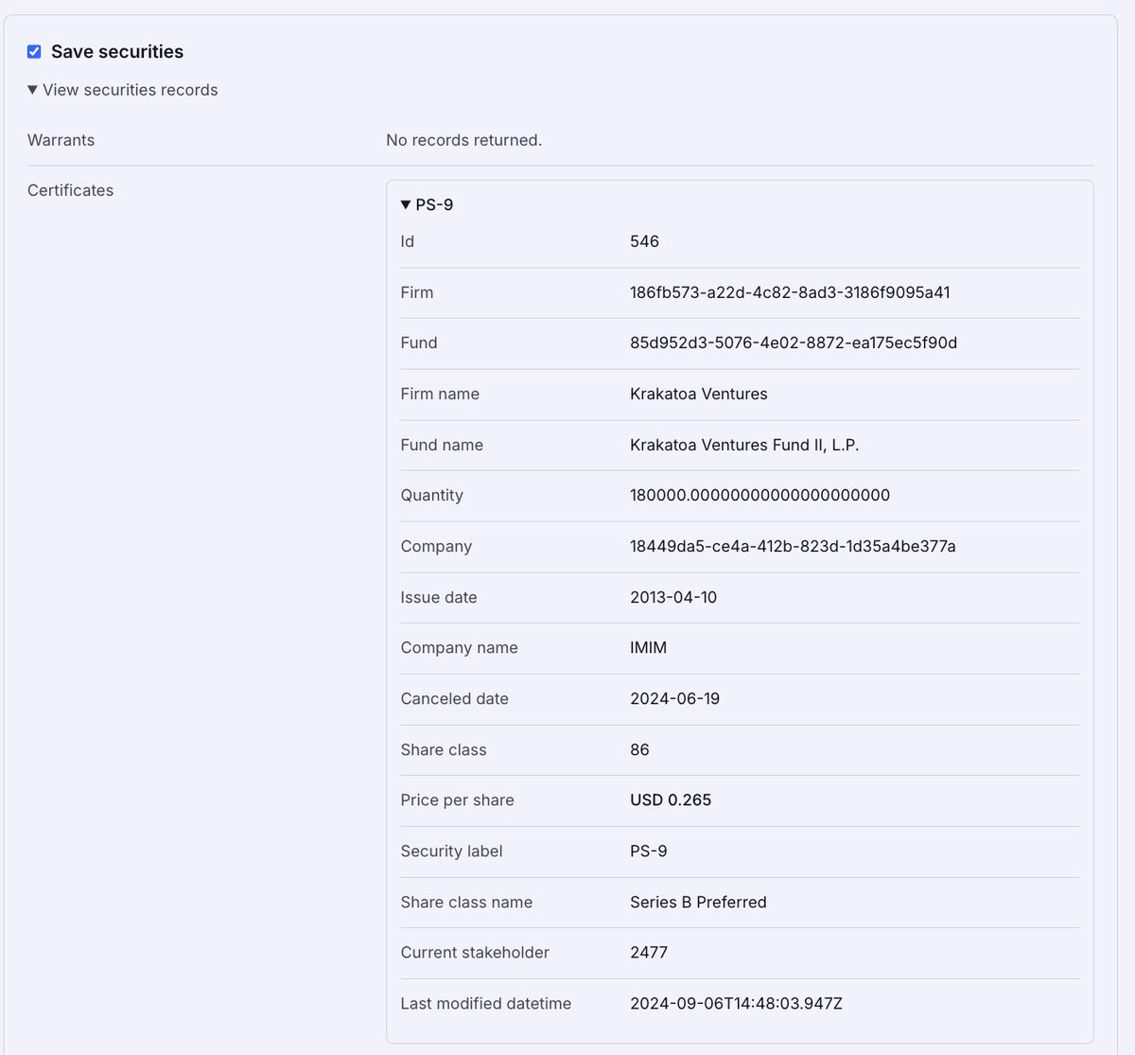
Task: Select the Price per share USD 0.265
Action: coord(671,800)
